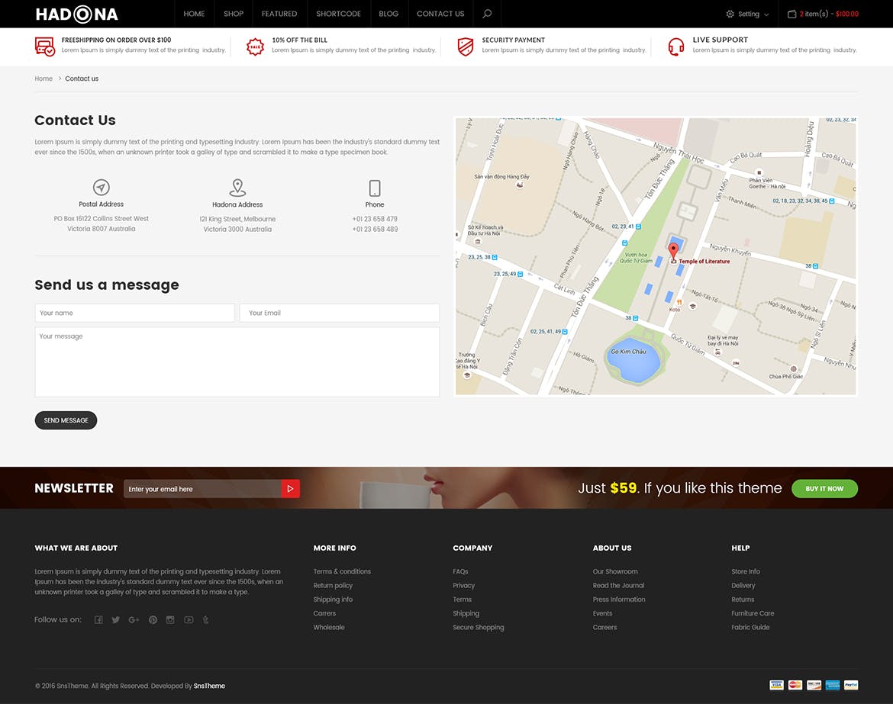Open the Facebook social icon in footer

tap(98, 620)
